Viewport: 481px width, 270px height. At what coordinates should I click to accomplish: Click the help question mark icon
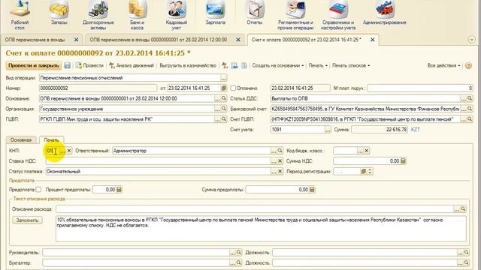(x=468, y=65)
